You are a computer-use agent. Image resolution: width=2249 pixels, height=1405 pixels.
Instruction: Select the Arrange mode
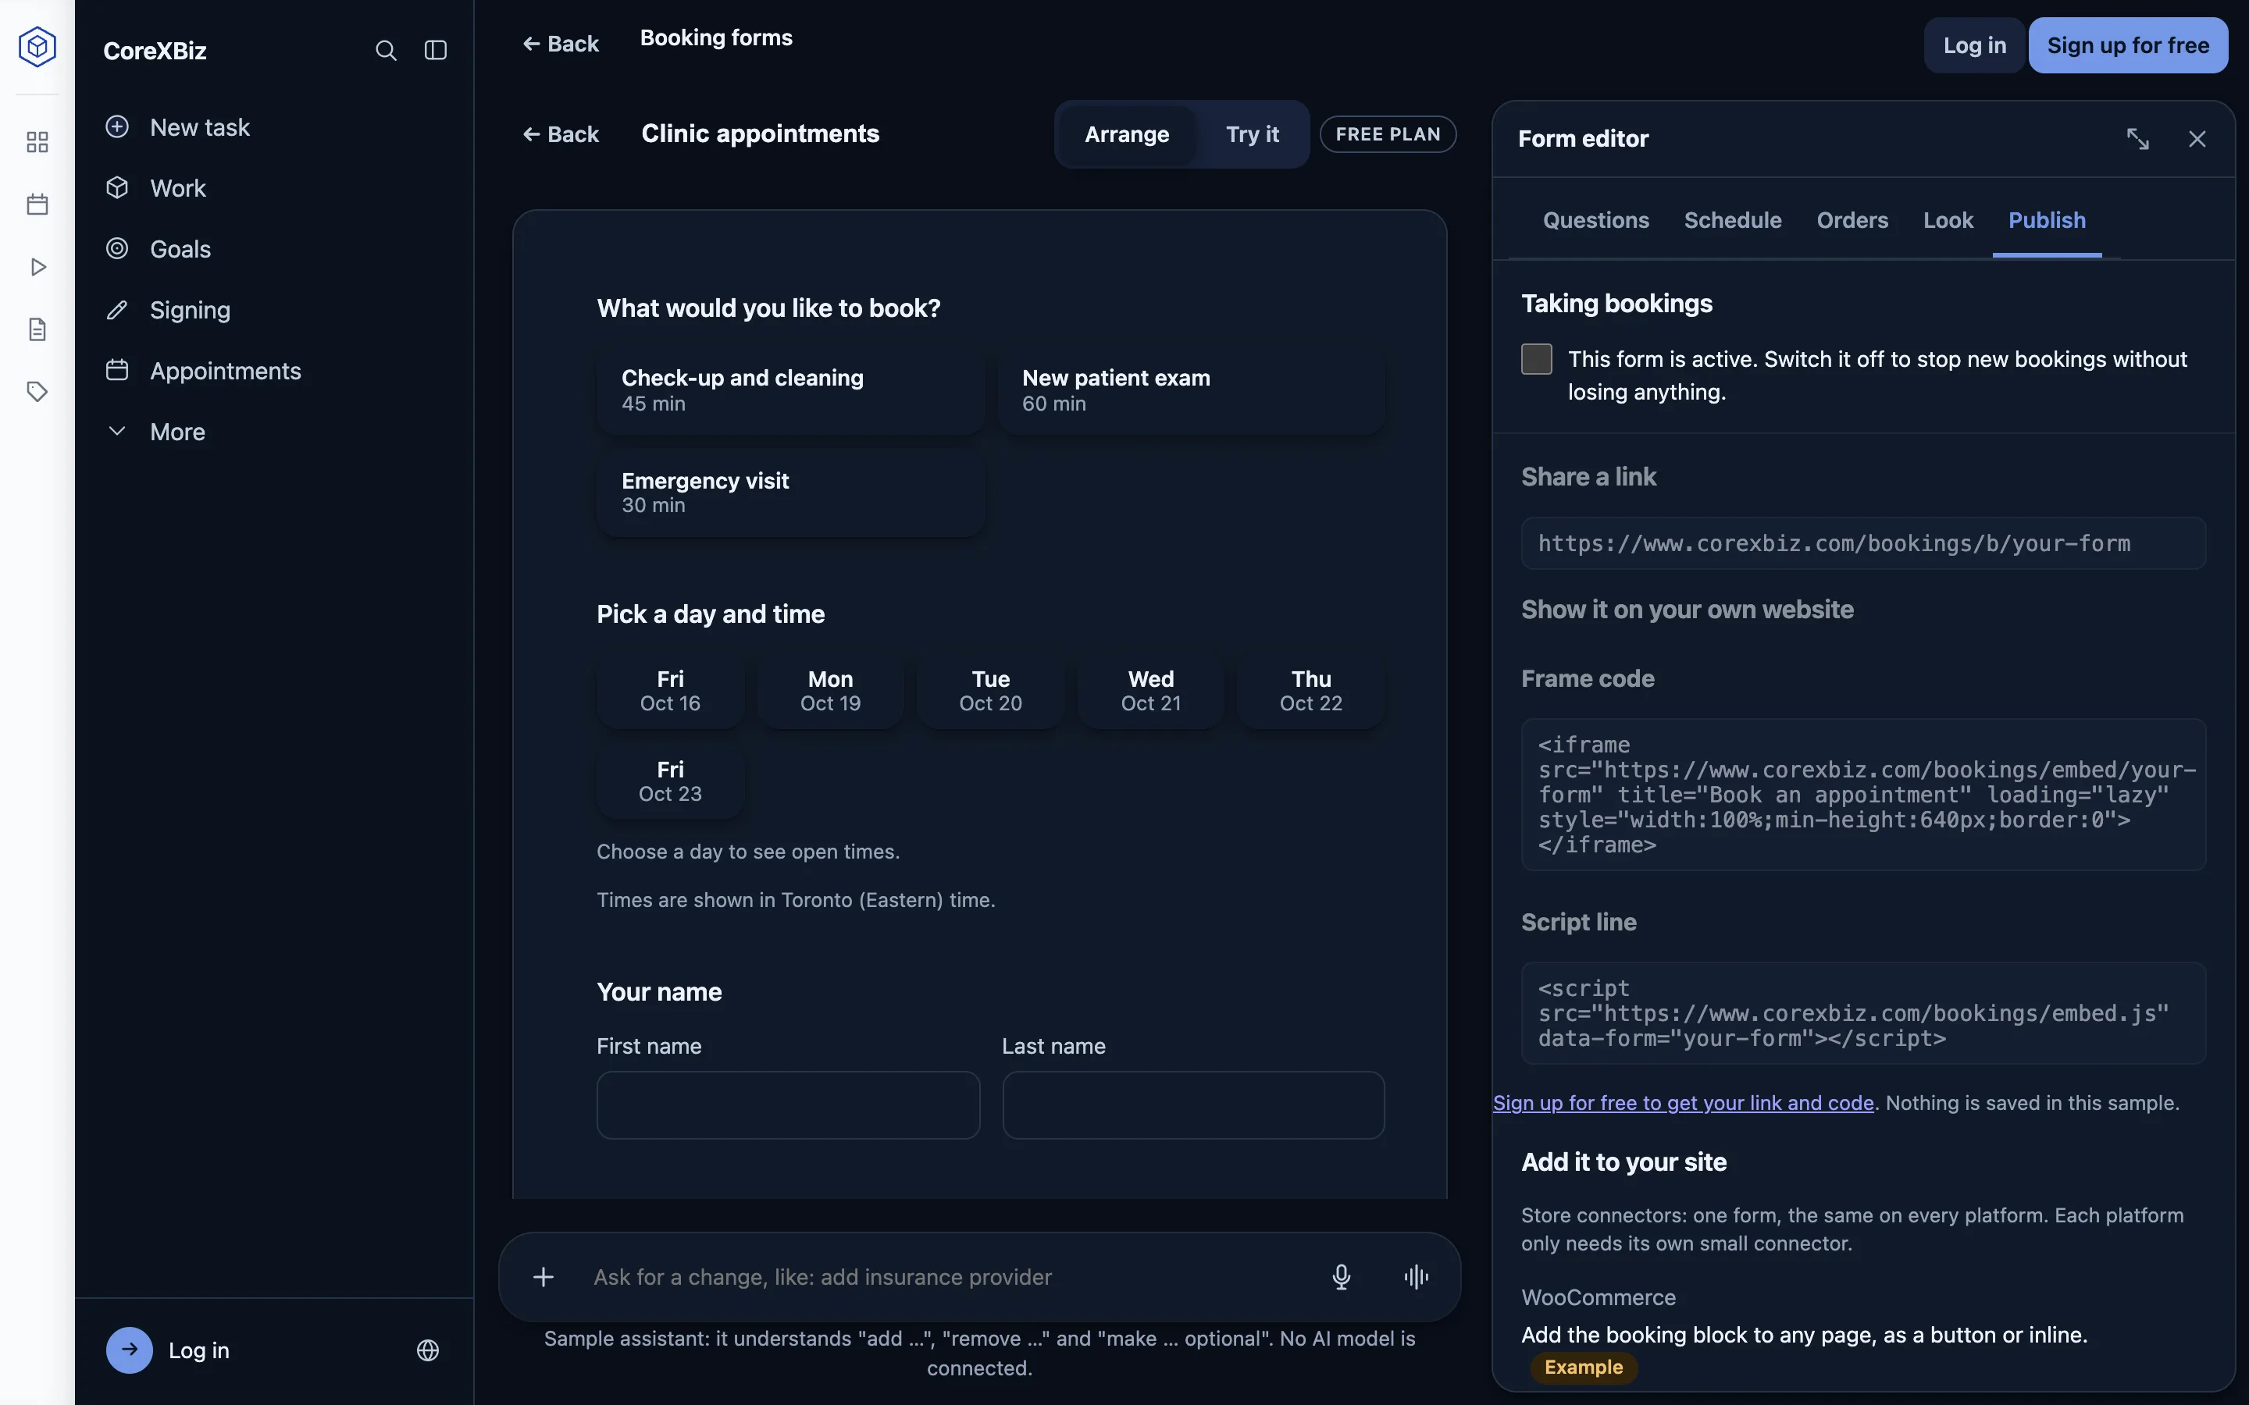pos(1126,133)
